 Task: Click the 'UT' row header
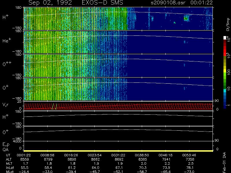point(8,155)
